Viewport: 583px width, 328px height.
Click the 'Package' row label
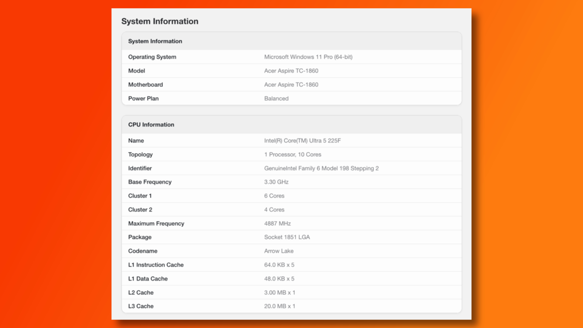tap(140, 237)
